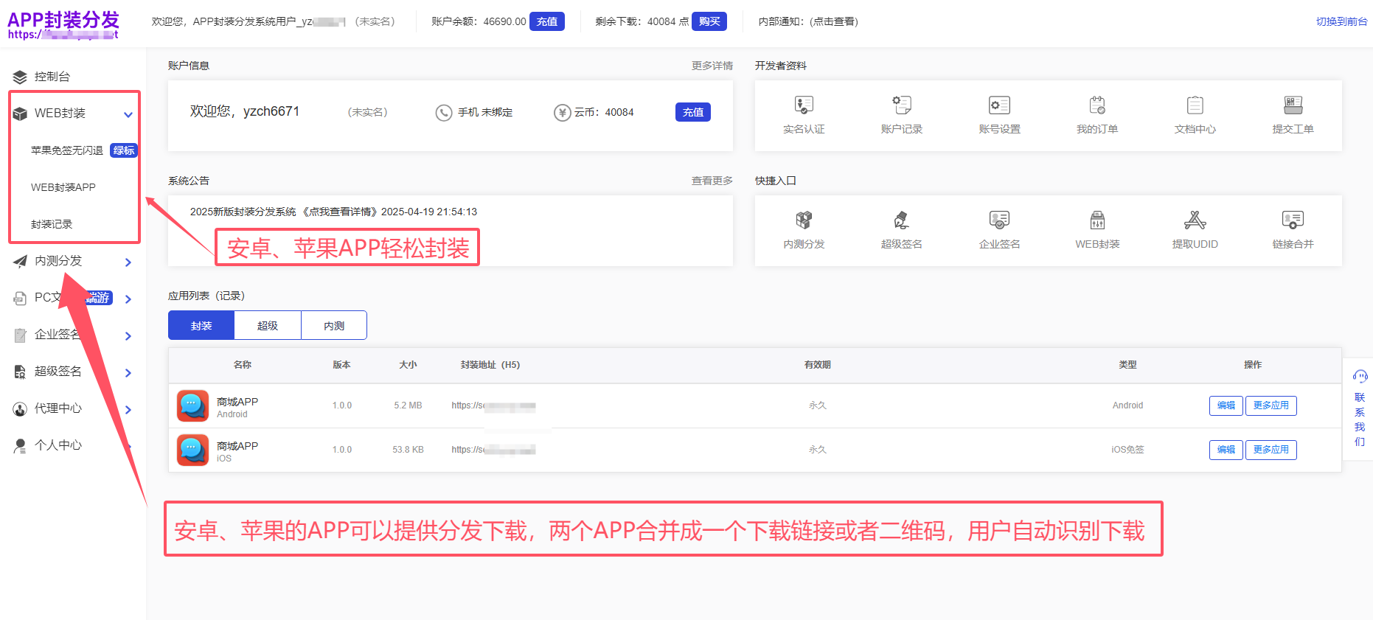
Task: Collapse the WEB封装 sidebar menu
Action: 128,114
